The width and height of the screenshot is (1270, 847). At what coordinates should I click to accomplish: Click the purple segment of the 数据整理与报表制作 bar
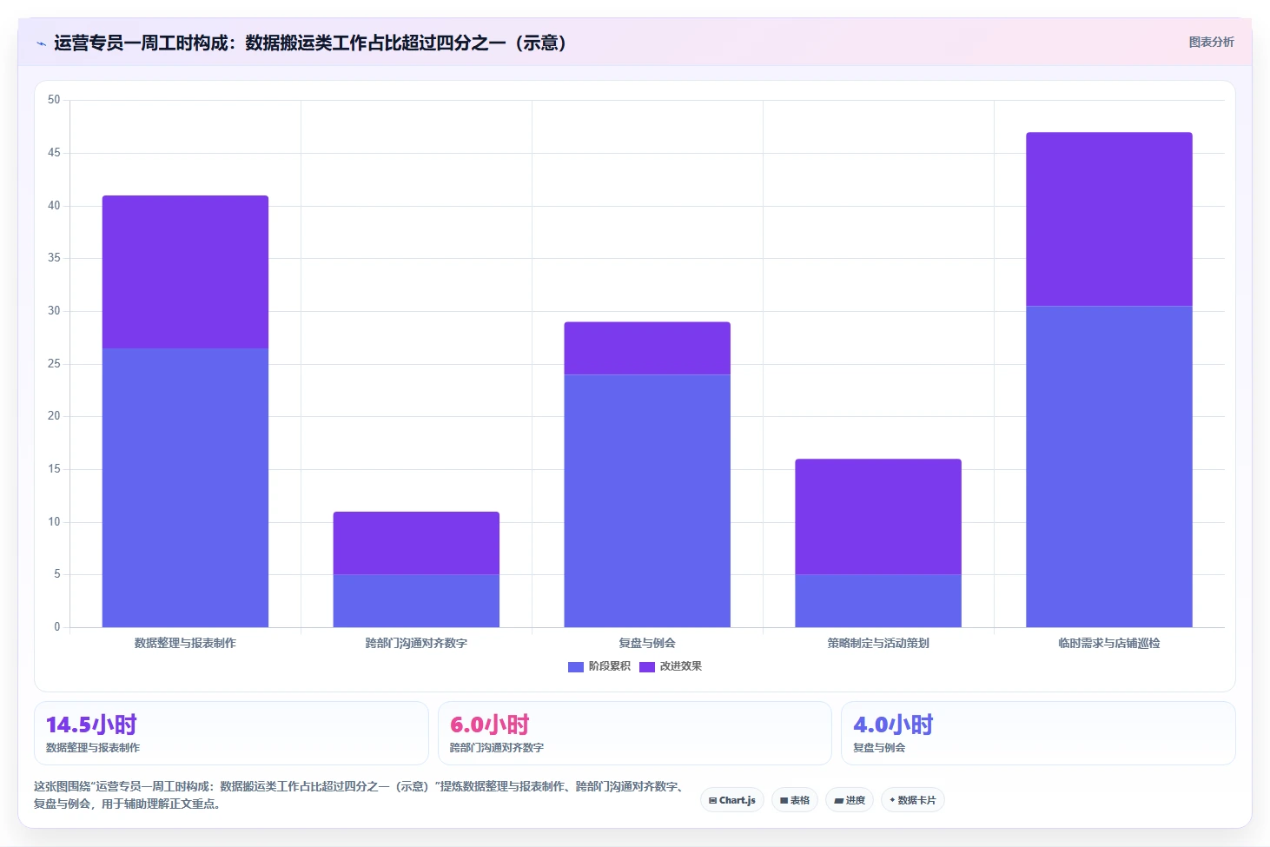click(x=185, y=272)
